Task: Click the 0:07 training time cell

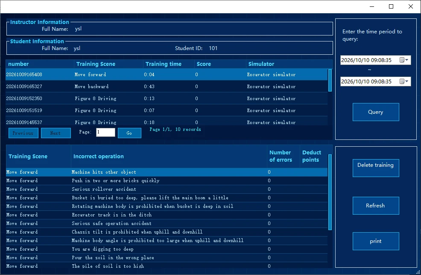Action: (x=149, y=110)
